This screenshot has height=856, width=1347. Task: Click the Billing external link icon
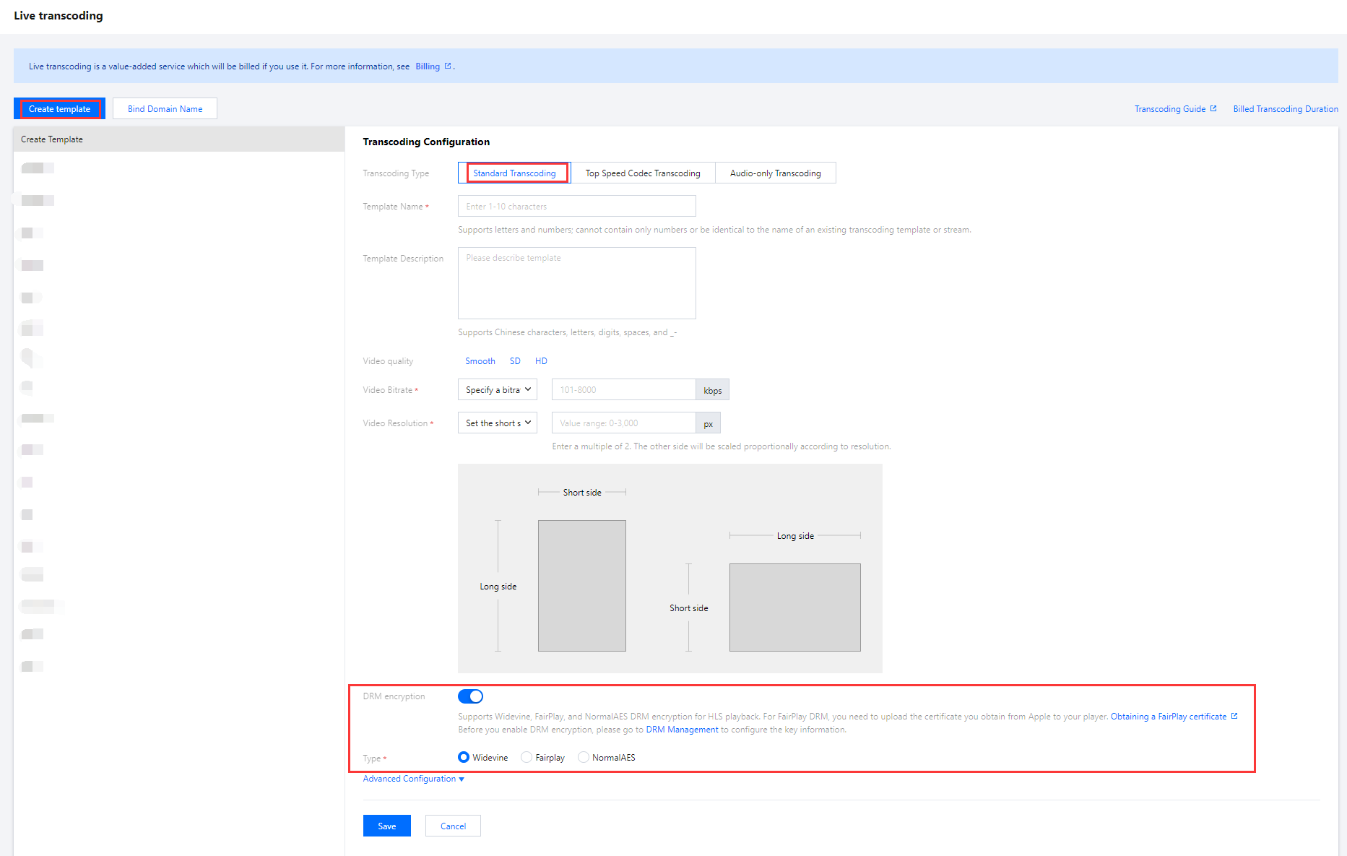point(448,66)
